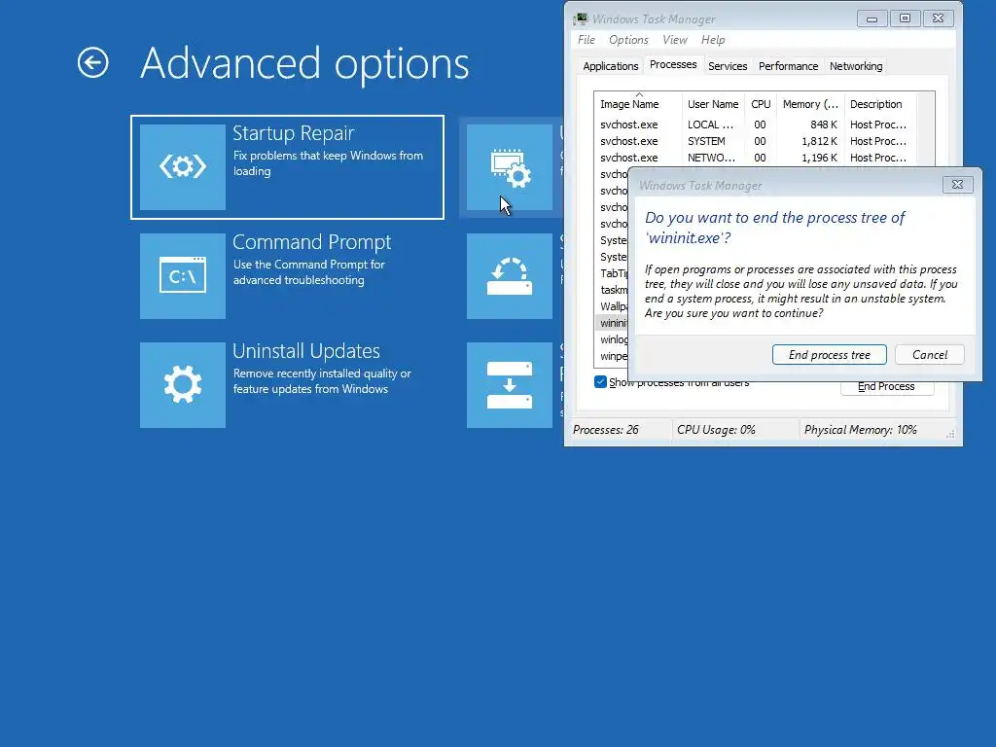The width and height of the screenshot is (996, 747).
Task: Open the Help menu in Task Manager
Action: pyautogui.click(x=713, y=39)
